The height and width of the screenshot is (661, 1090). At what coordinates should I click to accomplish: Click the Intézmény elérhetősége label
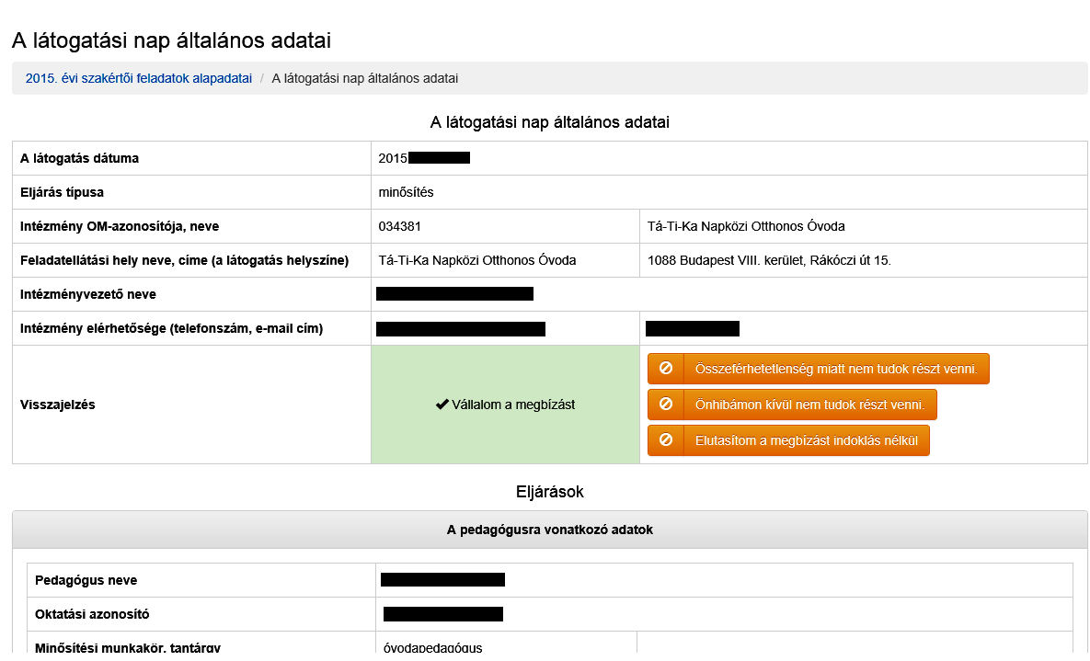tap(172, 329)
